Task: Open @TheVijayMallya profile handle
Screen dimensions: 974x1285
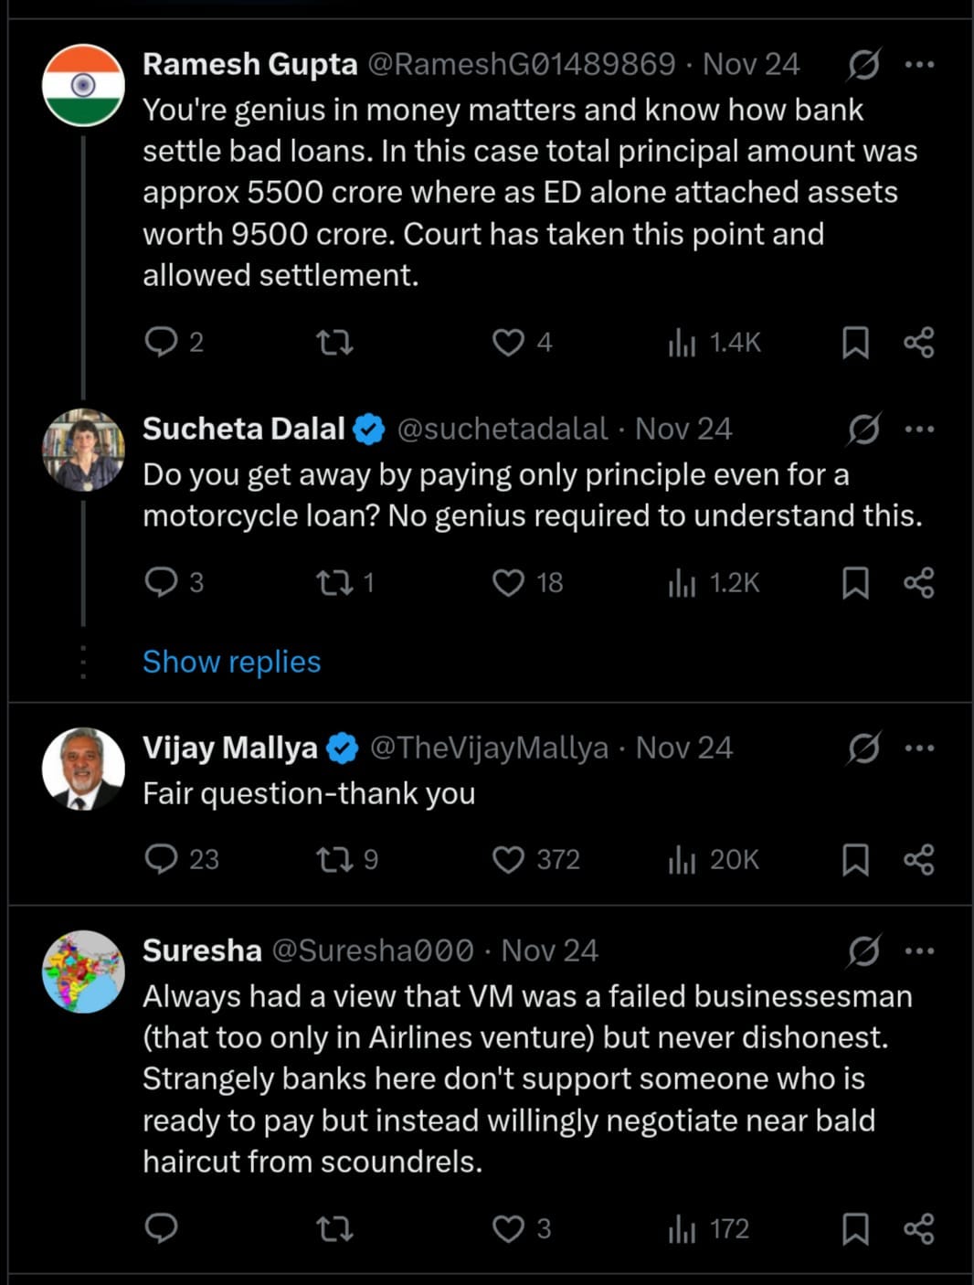Action: 489,749
